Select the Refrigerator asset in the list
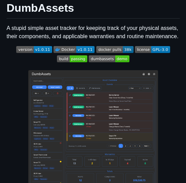The height and width of the screenshot is (183, 186). (47, 103)
